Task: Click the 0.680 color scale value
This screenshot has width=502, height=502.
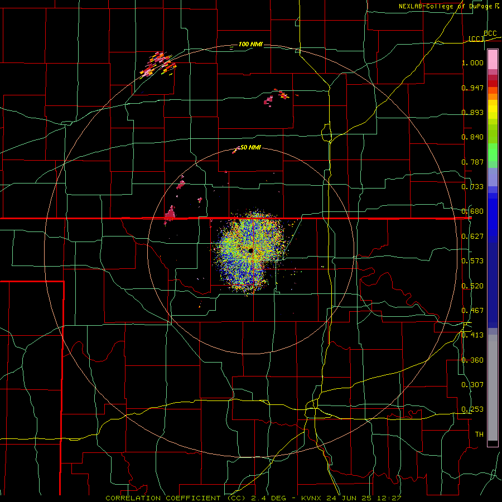Action: 472,211
